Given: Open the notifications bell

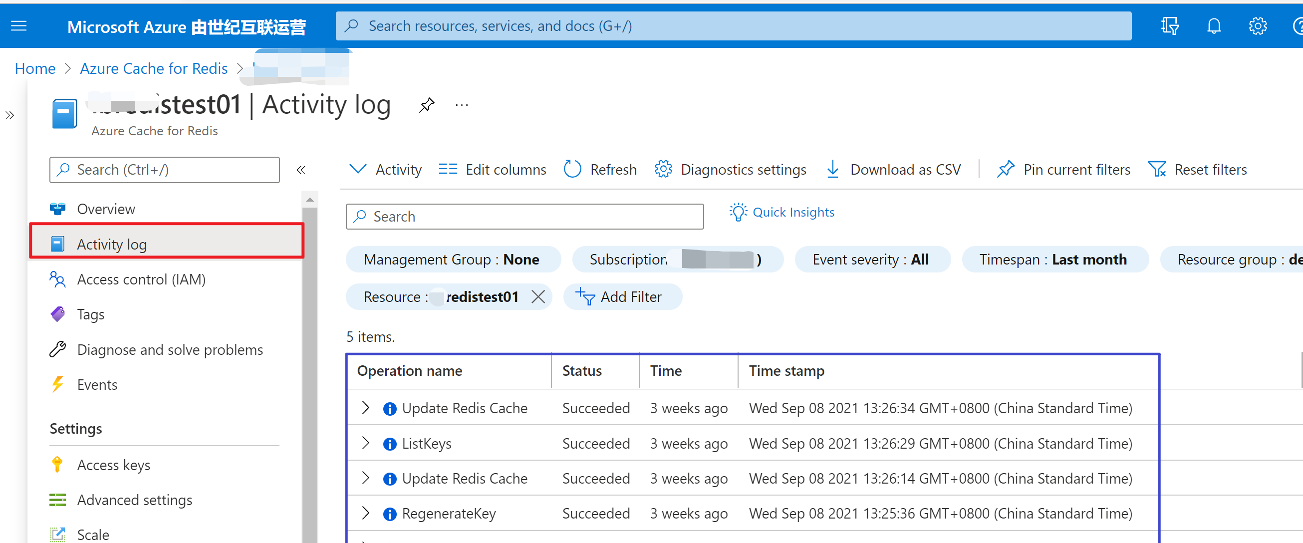Looking at the screenshot, I should pos(1214,26).
